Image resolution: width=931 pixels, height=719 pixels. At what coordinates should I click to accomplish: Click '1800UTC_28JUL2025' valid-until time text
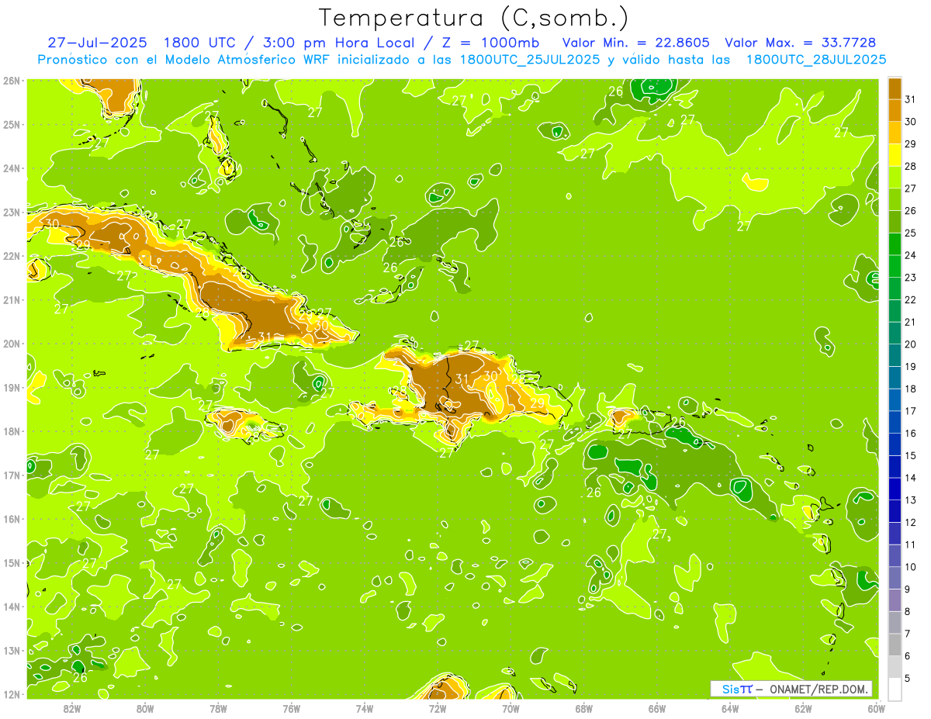coord(816,59)
